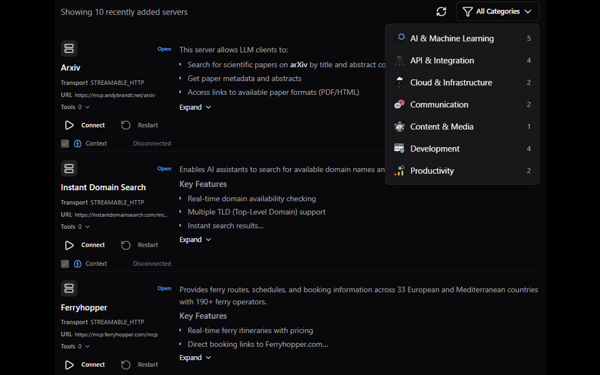Pick the Content & Media category
The height and width of the screenshot is (375, 600).
point(462,127)
